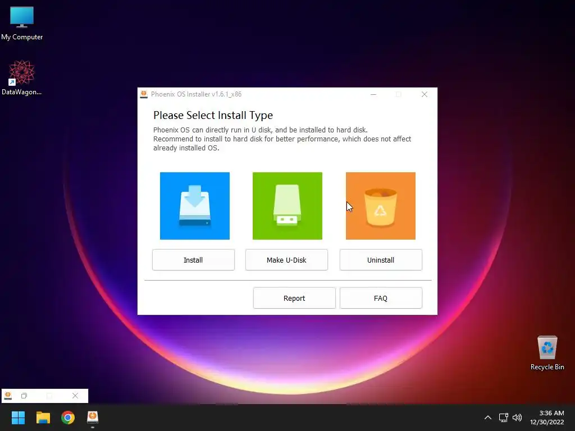Screen dimensions: 575x431
Task: Select the My Computer desktop icon
Action: (22, 23)
